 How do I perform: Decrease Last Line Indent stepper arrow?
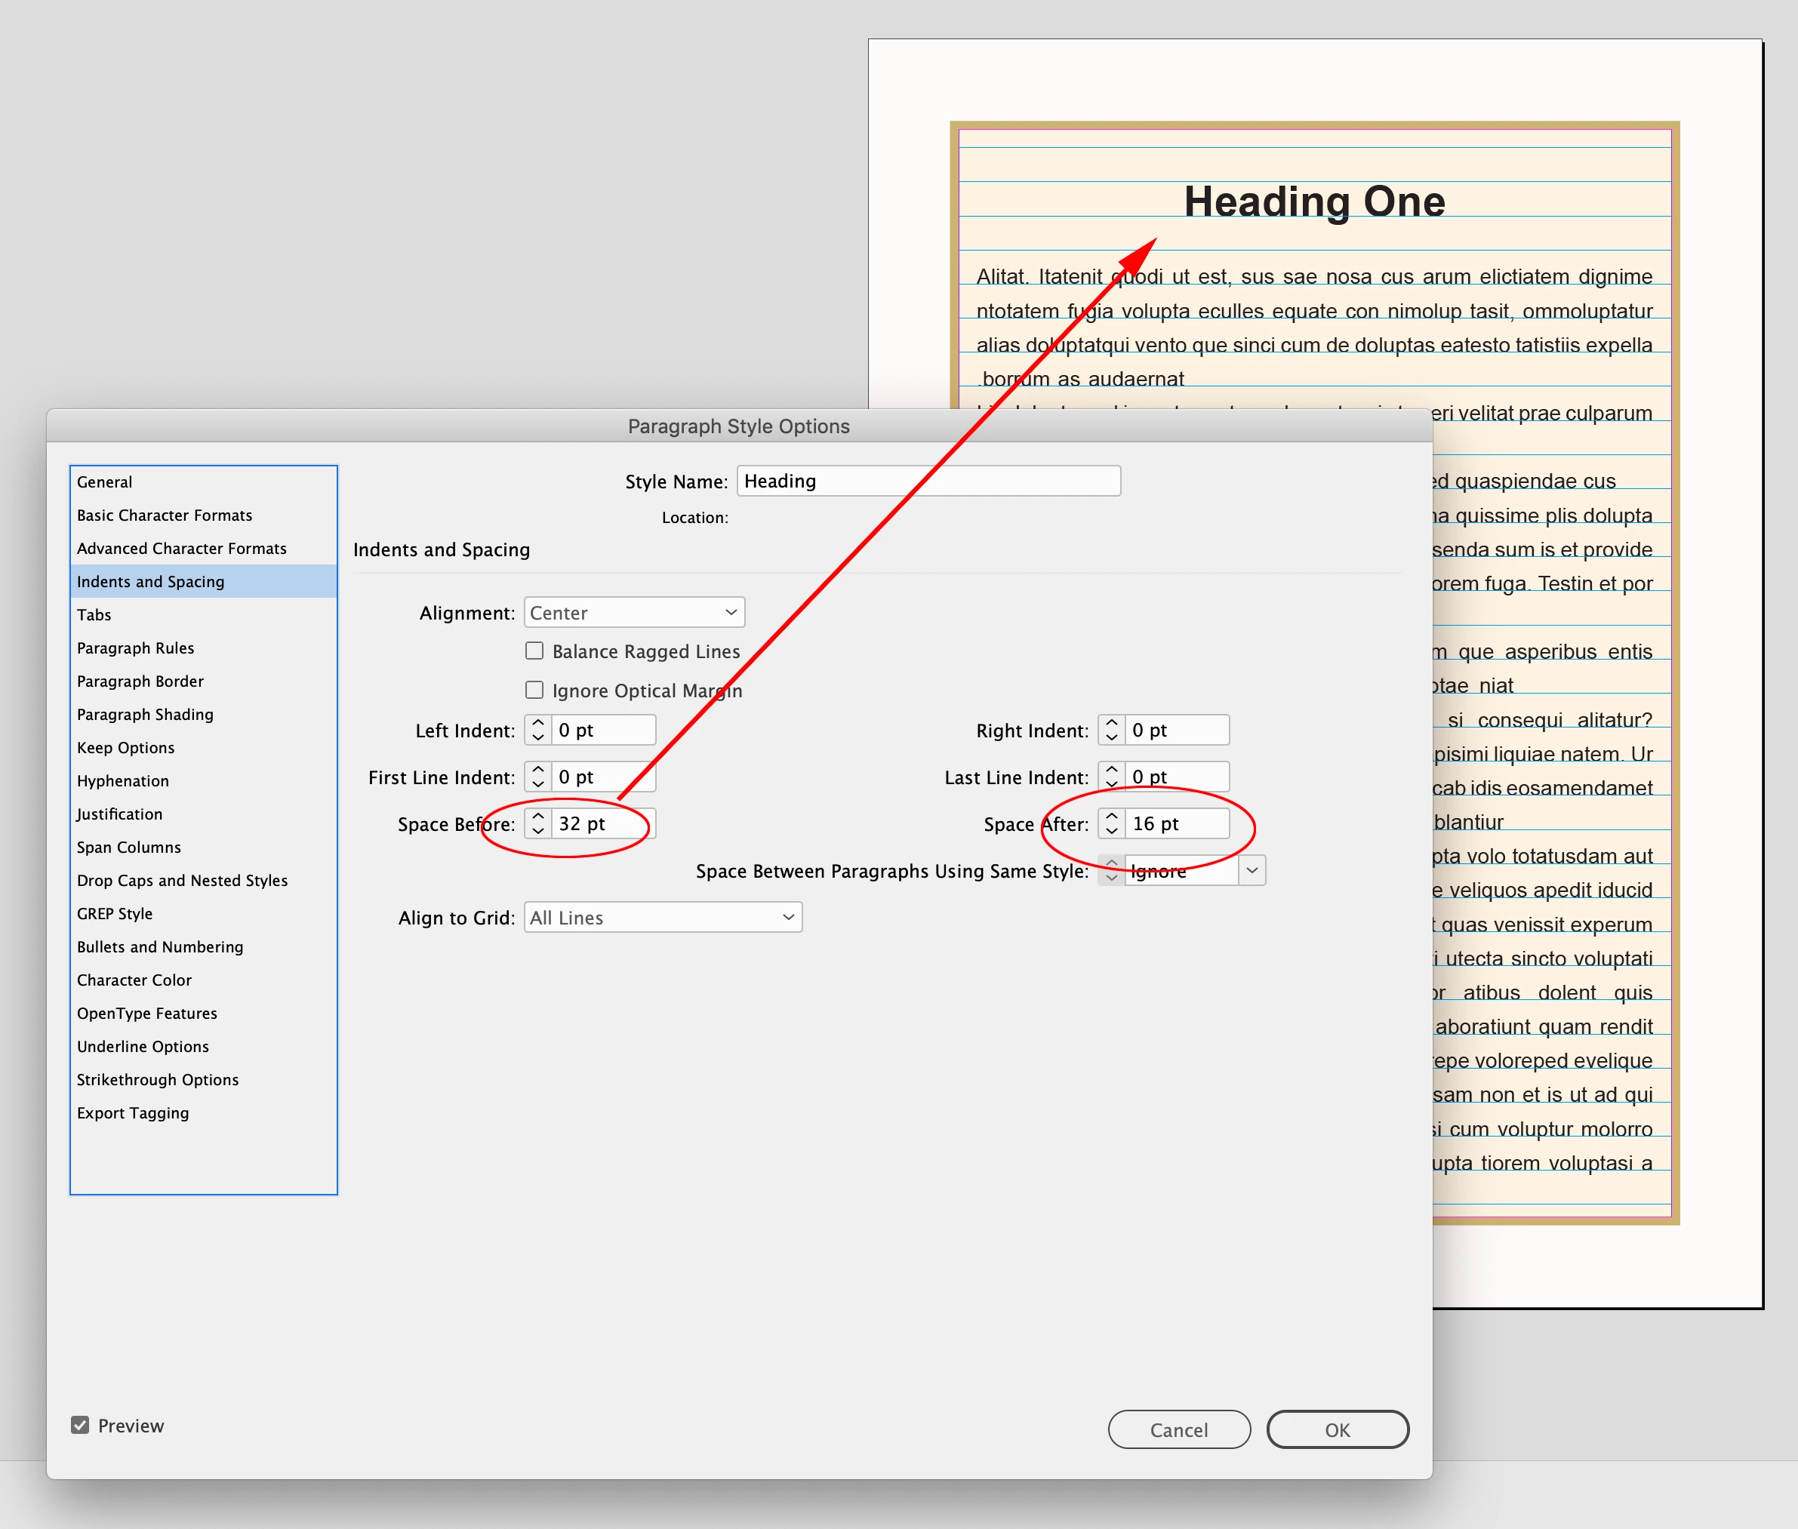point(1111,784)
